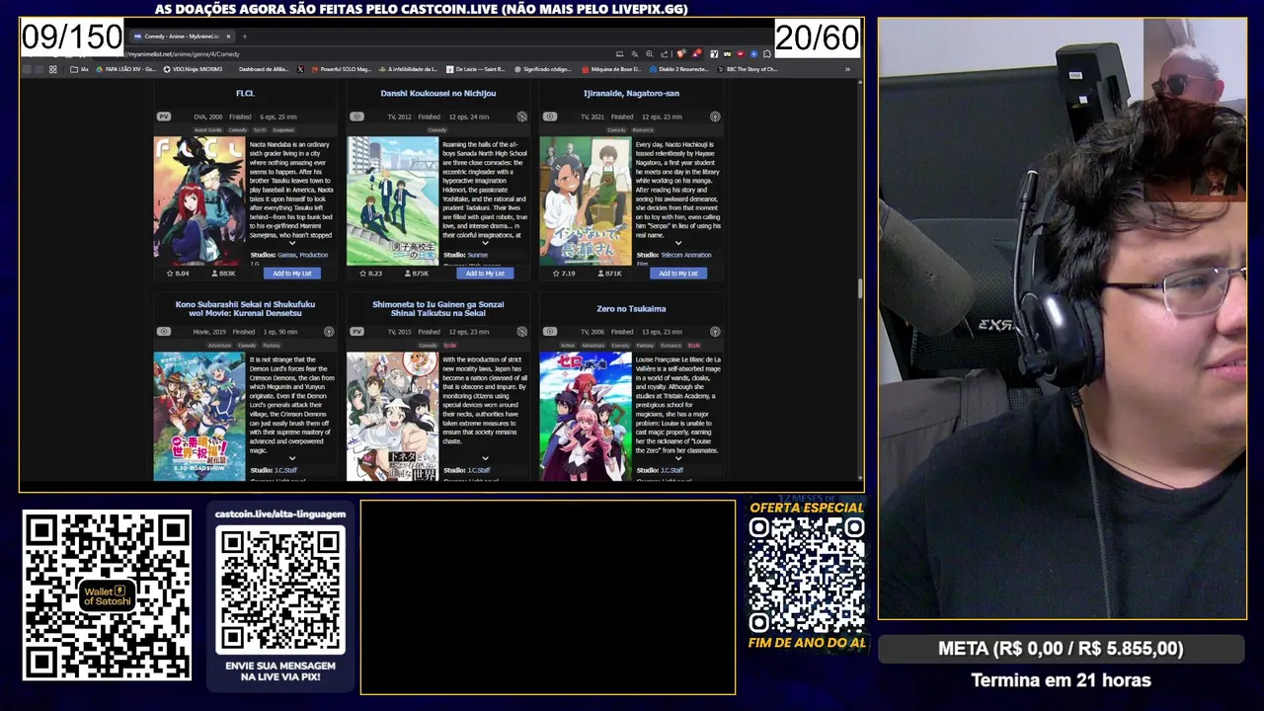
Task: Open the PAPA LEÃO XIV bookmark
Action: [126, 69]
